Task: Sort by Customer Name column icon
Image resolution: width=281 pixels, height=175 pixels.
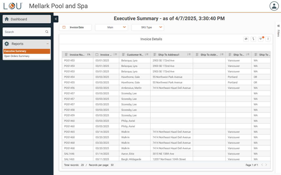Action: 147,54
